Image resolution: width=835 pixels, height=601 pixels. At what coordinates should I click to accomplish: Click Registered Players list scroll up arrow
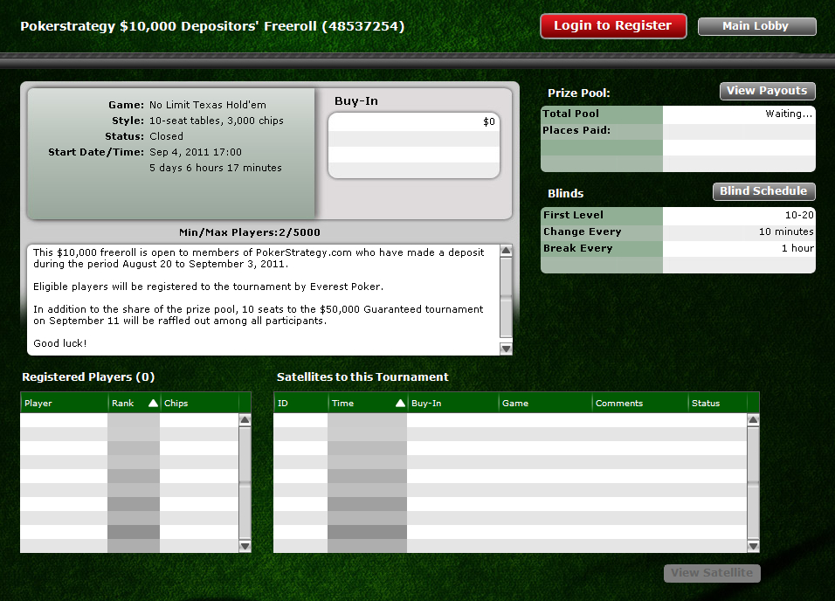point(245,419)
